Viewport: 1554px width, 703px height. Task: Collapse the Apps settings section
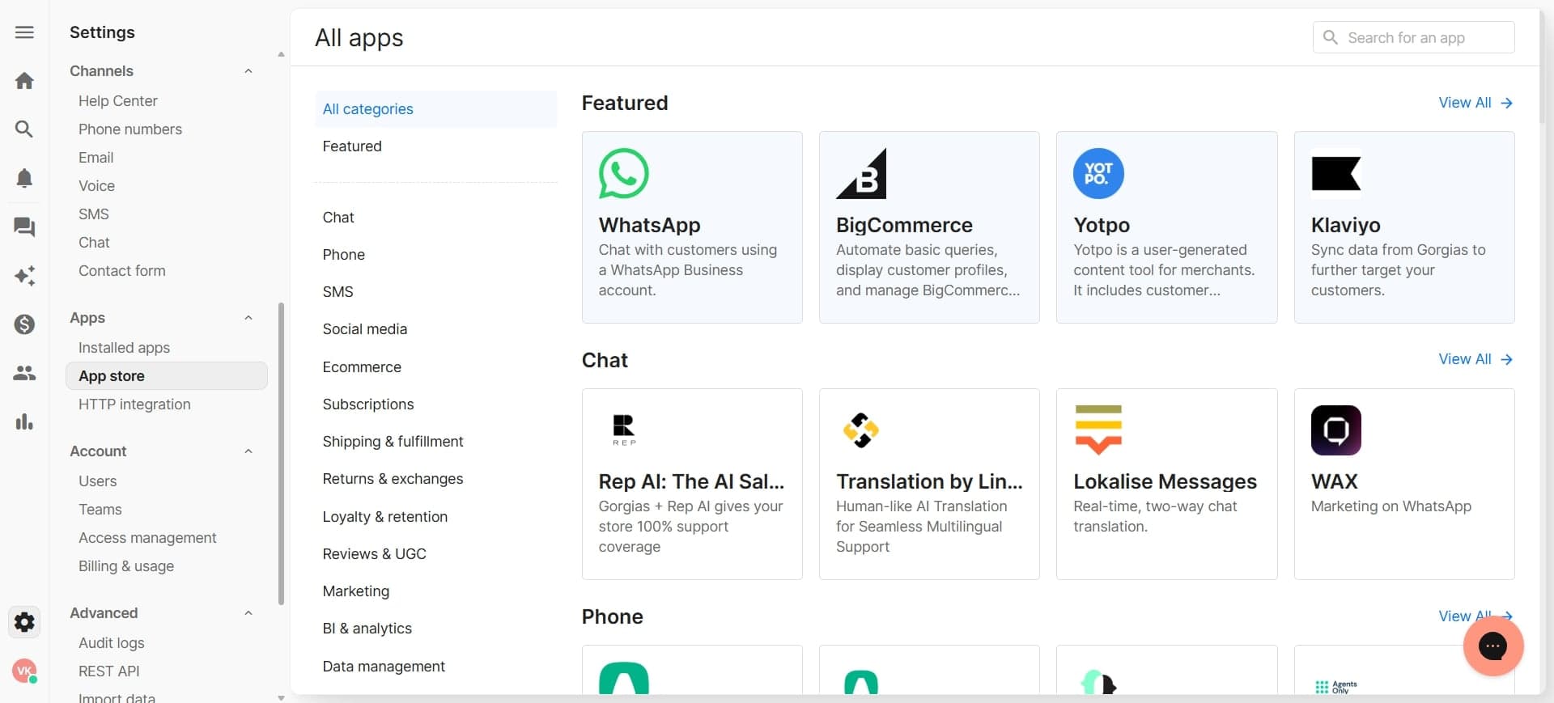[x=248, y=318]
